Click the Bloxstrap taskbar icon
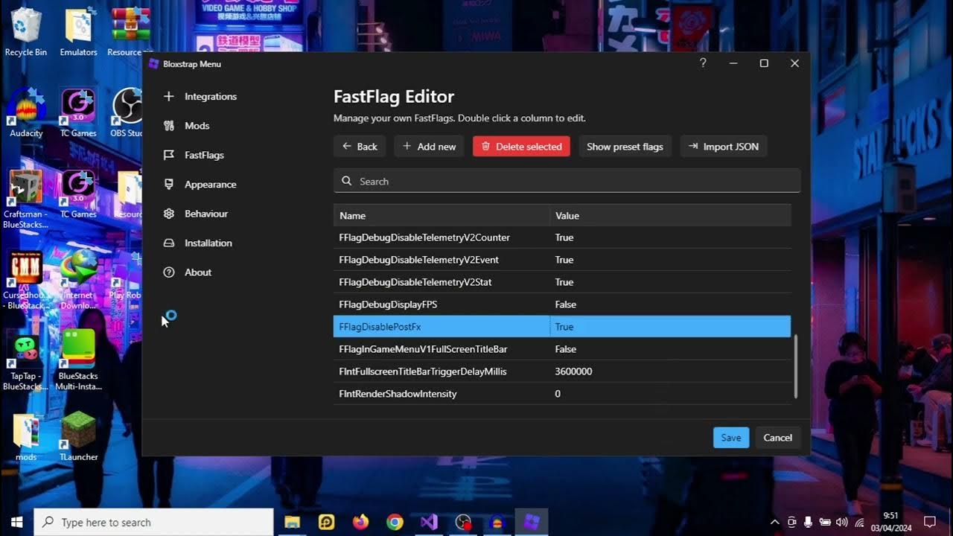Image resolution: width=953 pixels, height=536 pixels. [532, 523]
